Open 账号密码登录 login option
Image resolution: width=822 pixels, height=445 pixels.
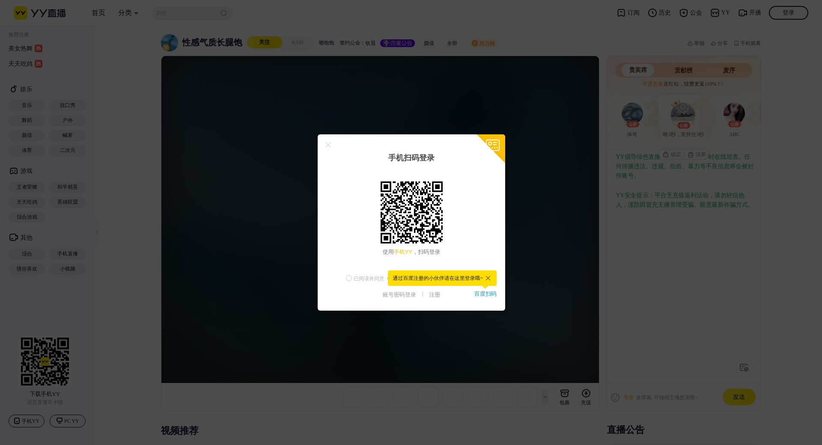point(399,295)
